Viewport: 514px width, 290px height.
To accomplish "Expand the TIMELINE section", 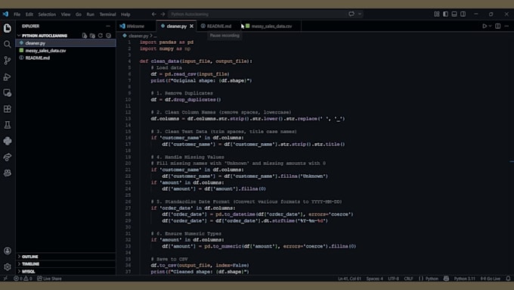I will pyautogui.click(x=66, y=263).
